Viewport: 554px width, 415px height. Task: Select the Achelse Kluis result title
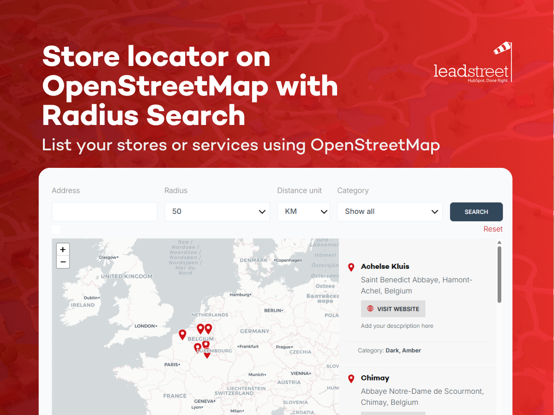coord(385,267)
